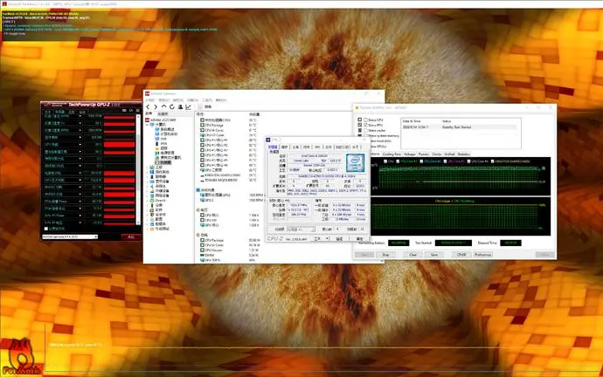Select the Stability Test: Started log row
Image resolution: width=603 pixels, height=377 pixels.
[459, 127]
